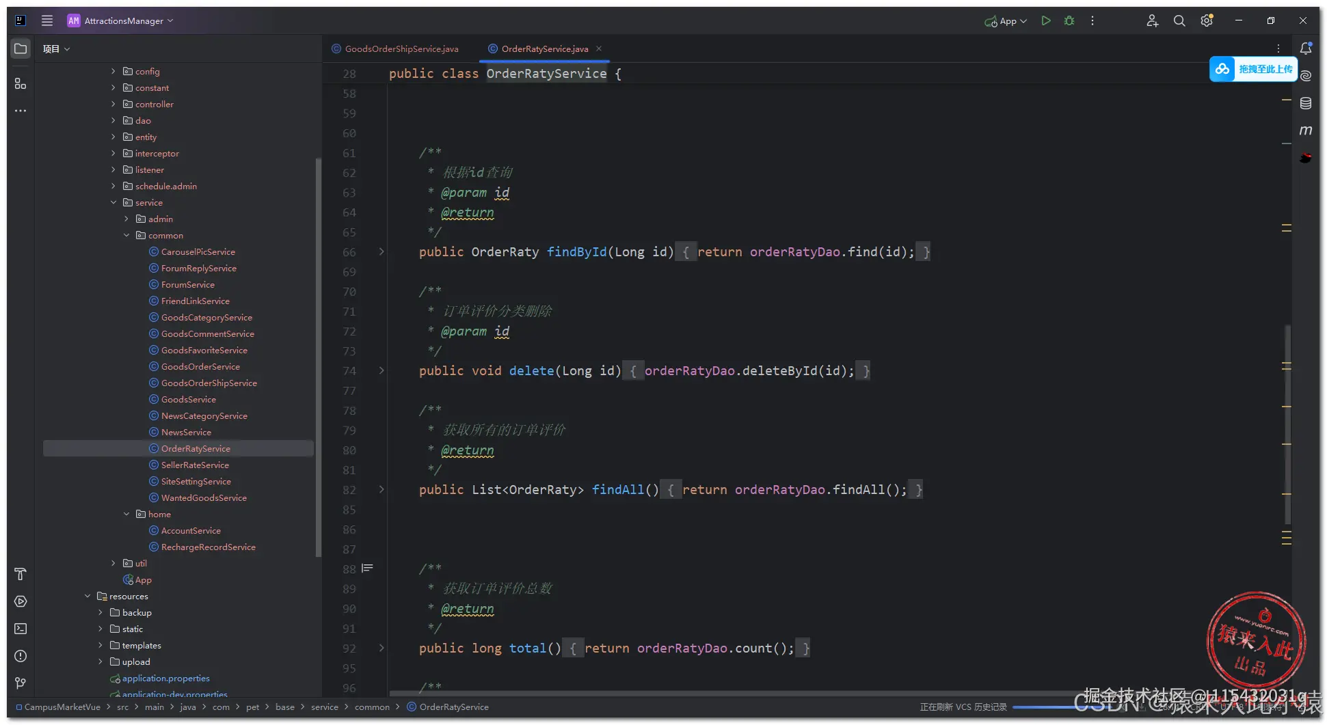Open application.properties file
Viewport: 1327px width, 725px height.
click(x=165, y=678)
